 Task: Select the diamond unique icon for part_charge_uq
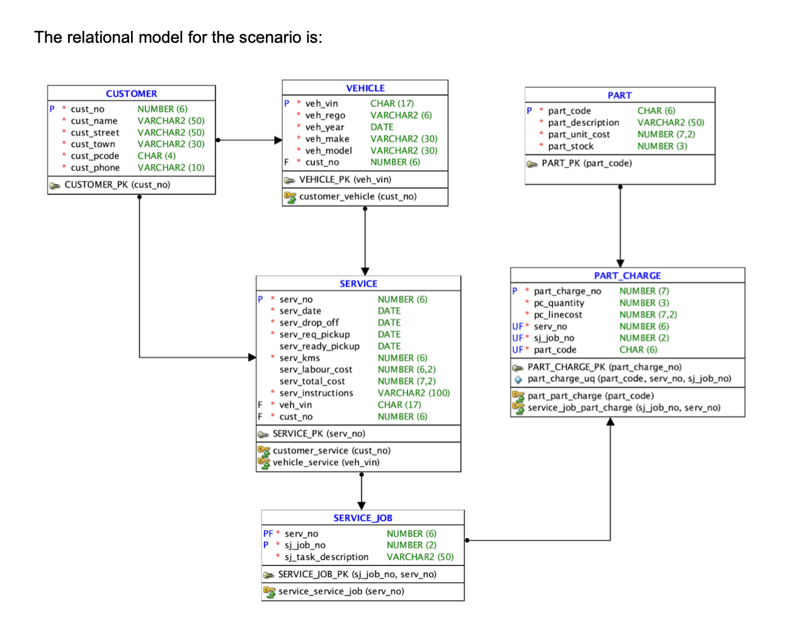coord(518,380)
